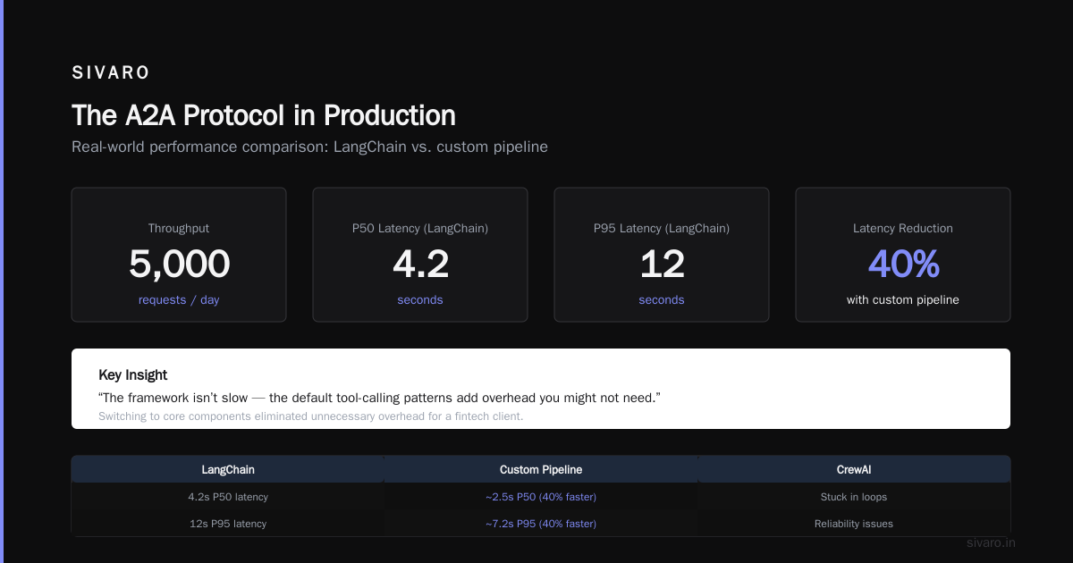Click the note about the fintech client
The height and width of the screenshot is (563, 1073).
coord(310,416)
